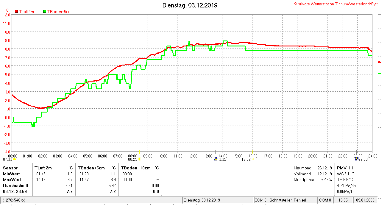Click the green TBoden+5cm legend swatch
The image size is (390, 206).
click(45, 12)
